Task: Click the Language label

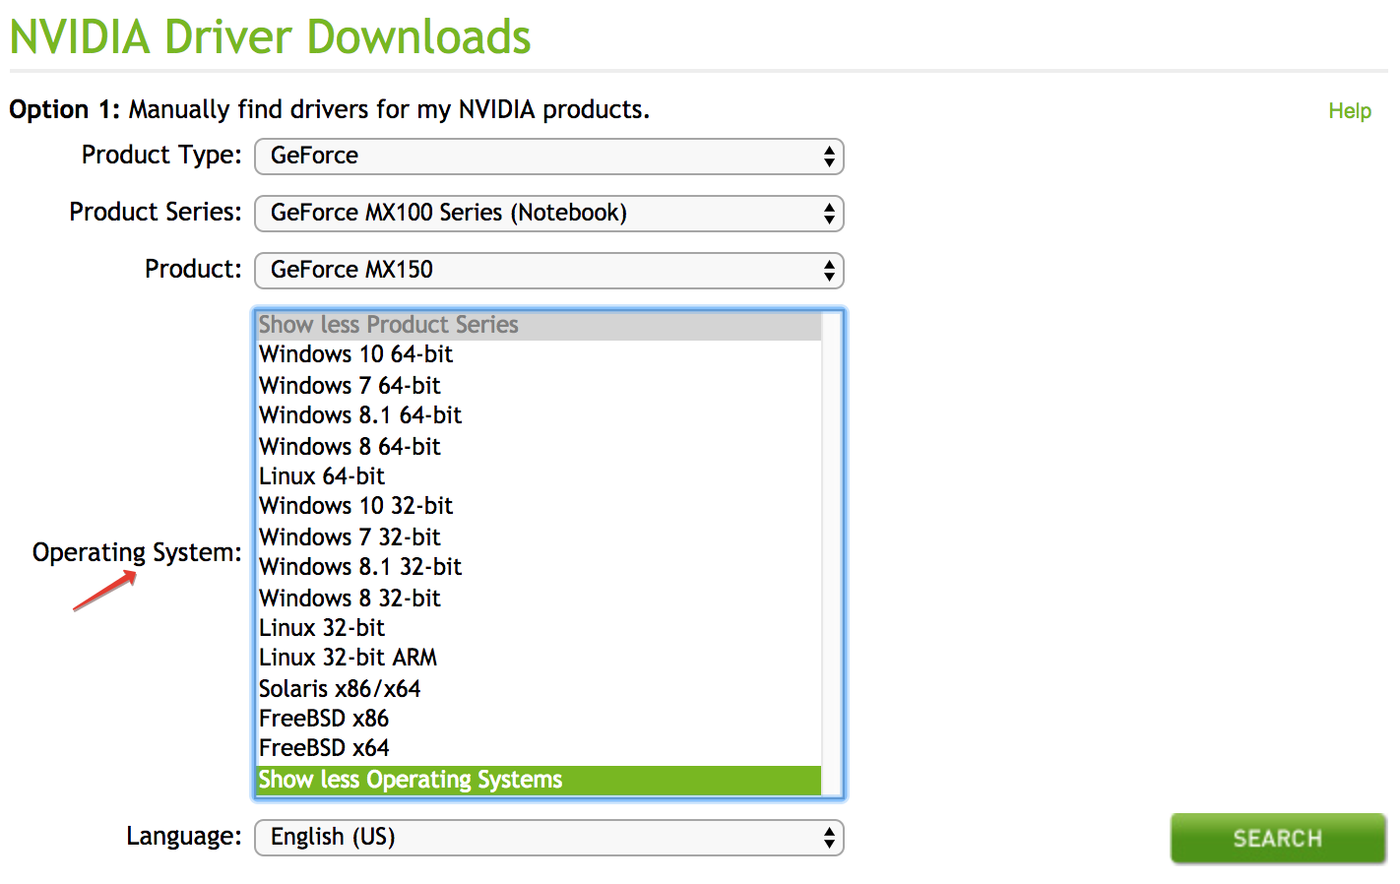Action: (184, 837)
